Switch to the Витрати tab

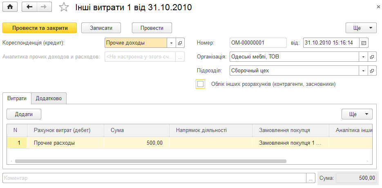[17, 98]
